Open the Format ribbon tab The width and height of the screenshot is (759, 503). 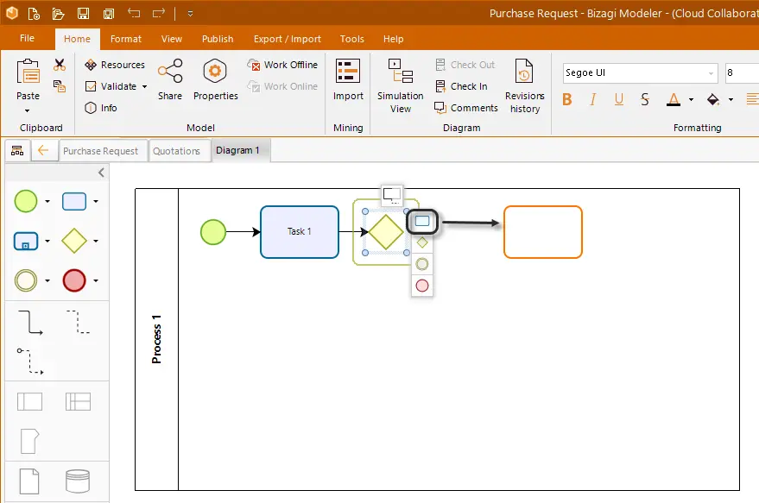(x=126, y=39)
